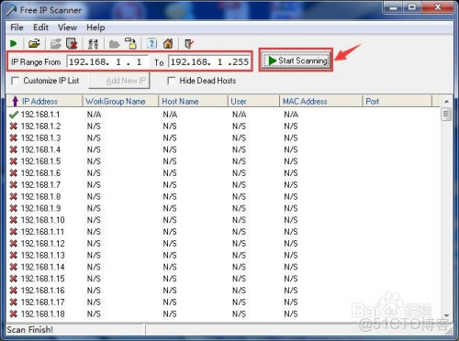The image size is (459, 341).
Task: Click the red X icon beside 192.168.1.14
Action: click(x=14, y=267)
